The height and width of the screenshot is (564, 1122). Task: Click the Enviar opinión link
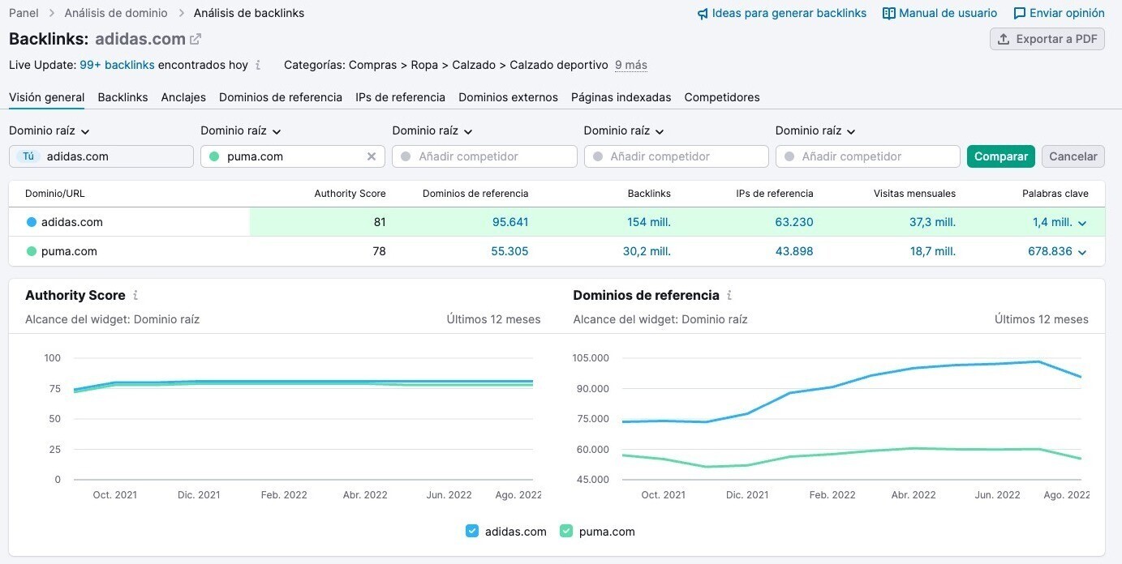[1067, 13]
